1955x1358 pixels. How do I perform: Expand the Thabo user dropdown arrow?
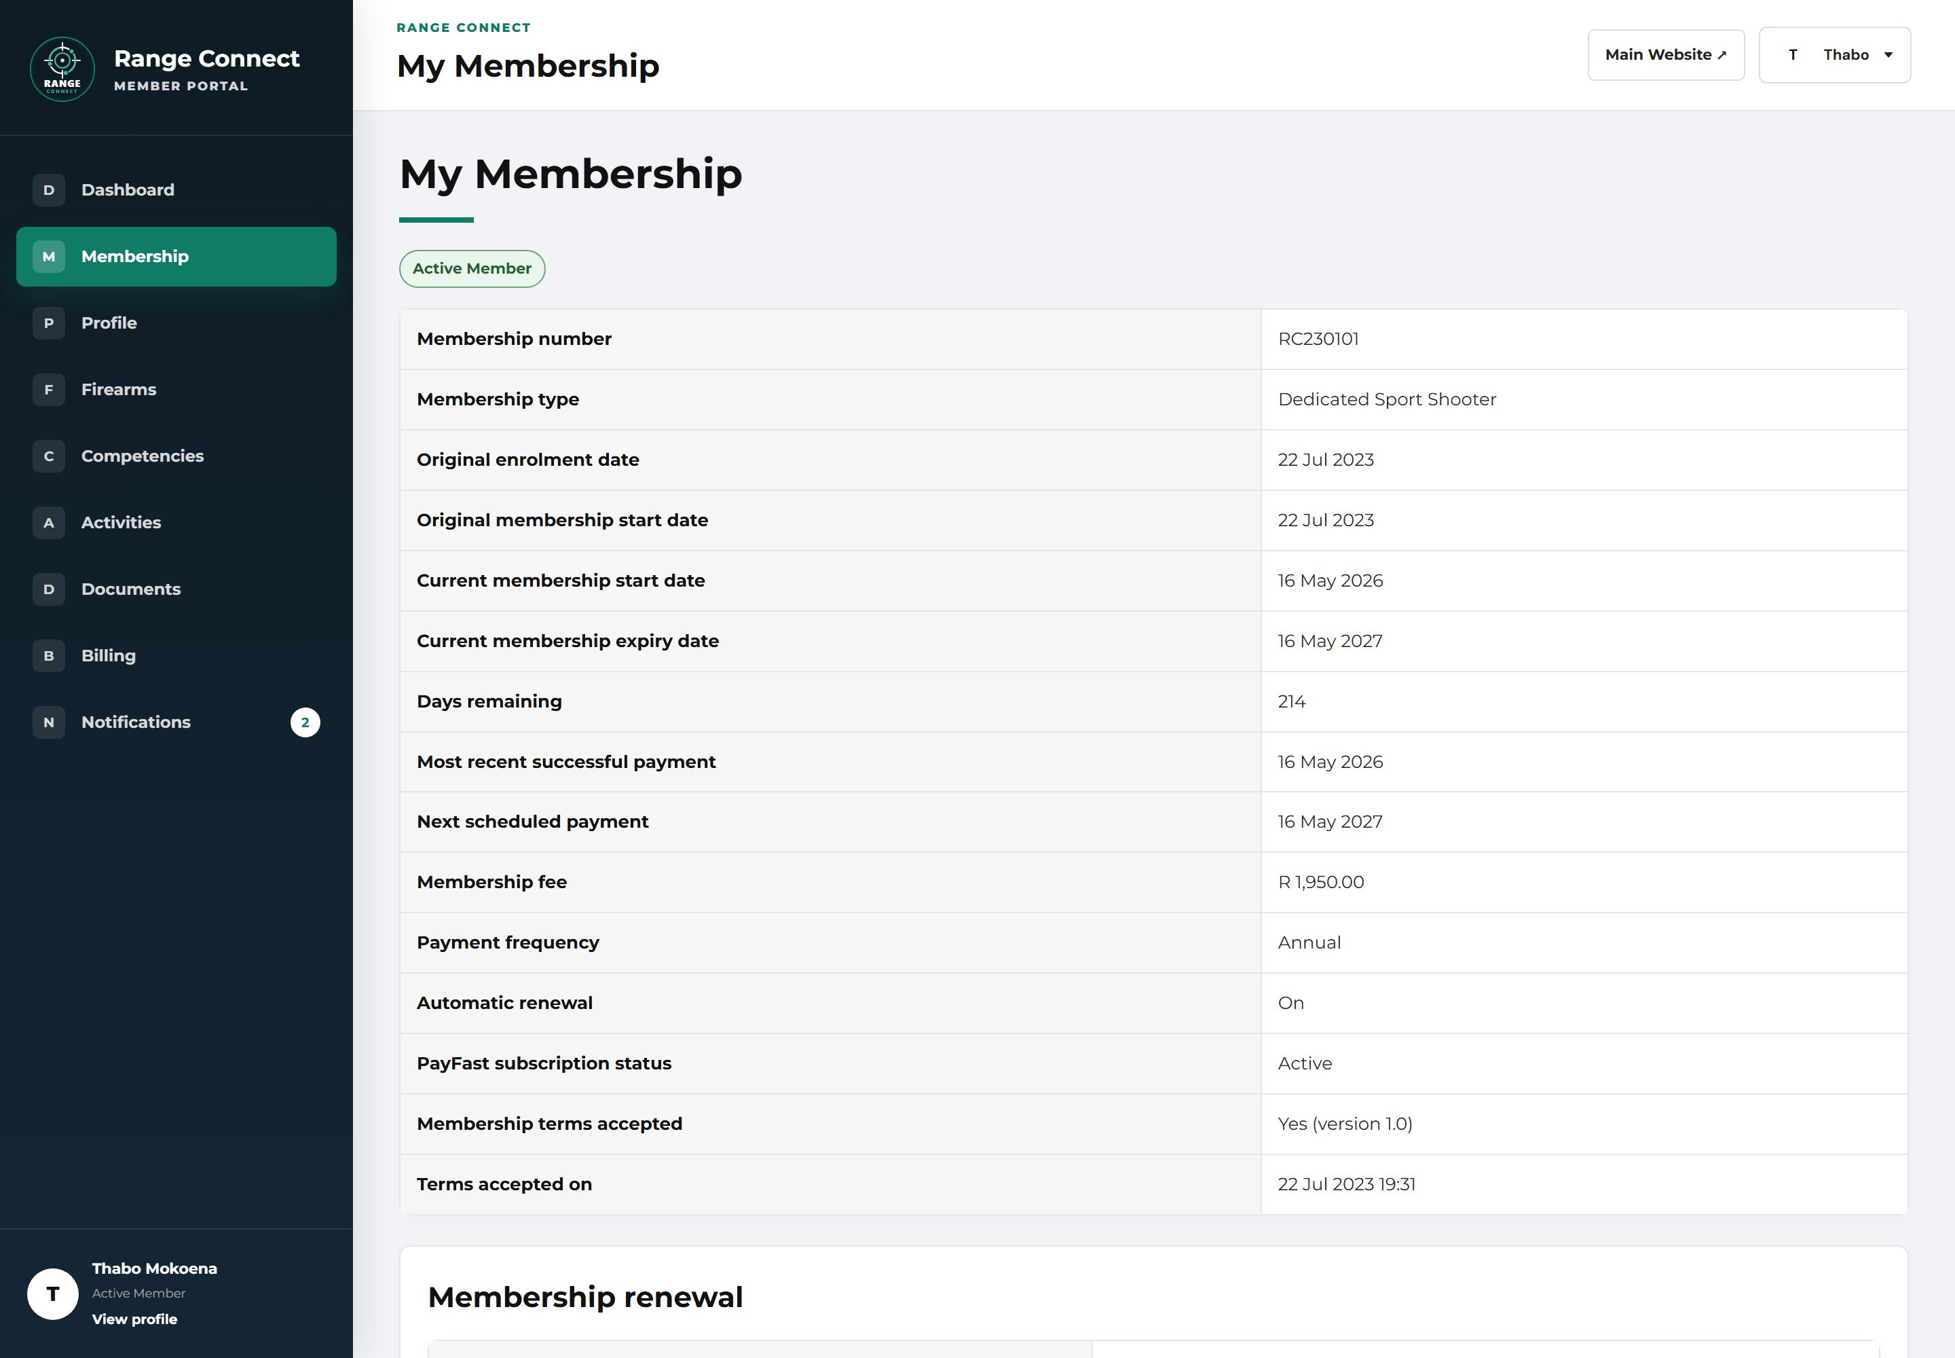1888,54
